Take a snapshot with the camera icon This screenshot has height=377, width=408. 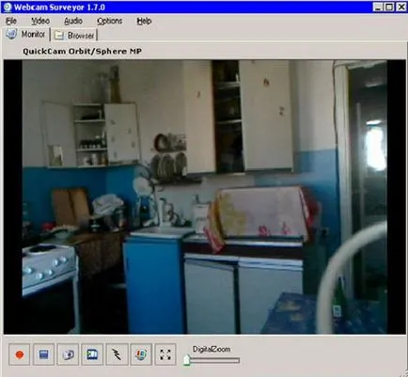click(x=68, y=354)
